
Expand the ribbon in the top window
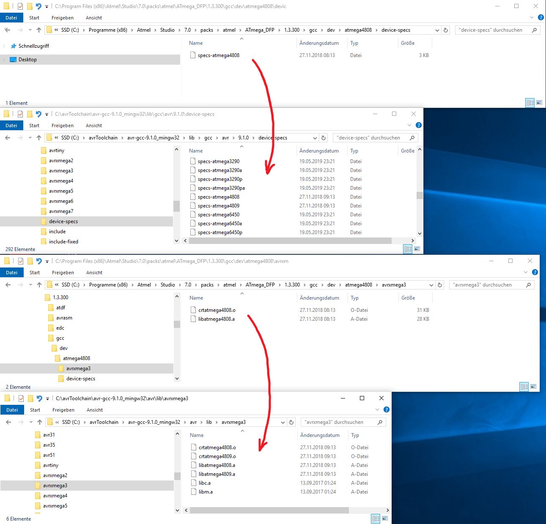532,17
